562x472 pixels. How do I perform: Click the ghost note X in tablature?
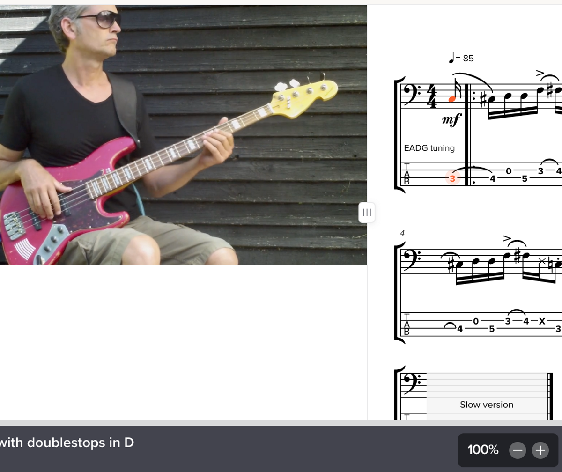(542, 322)
